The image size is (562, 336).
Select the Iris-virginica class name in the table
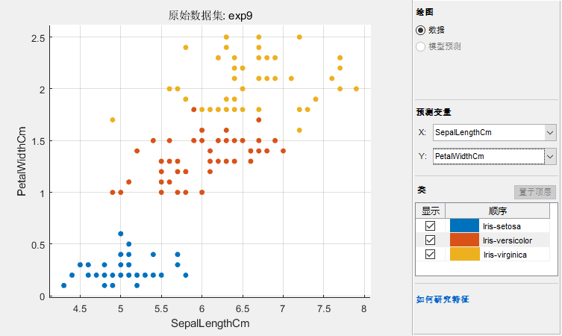pos(505,255)
